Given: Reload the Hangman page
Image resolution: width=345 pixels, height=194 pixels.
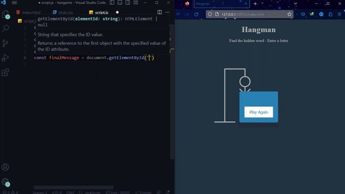Looking at the screenshot, I should (196, 15).
